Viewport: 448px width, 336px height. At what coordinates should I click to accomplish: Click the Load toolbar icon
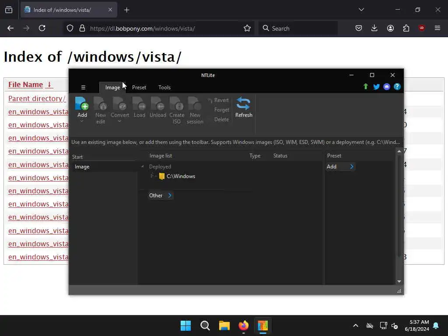(x=139, y=103)
